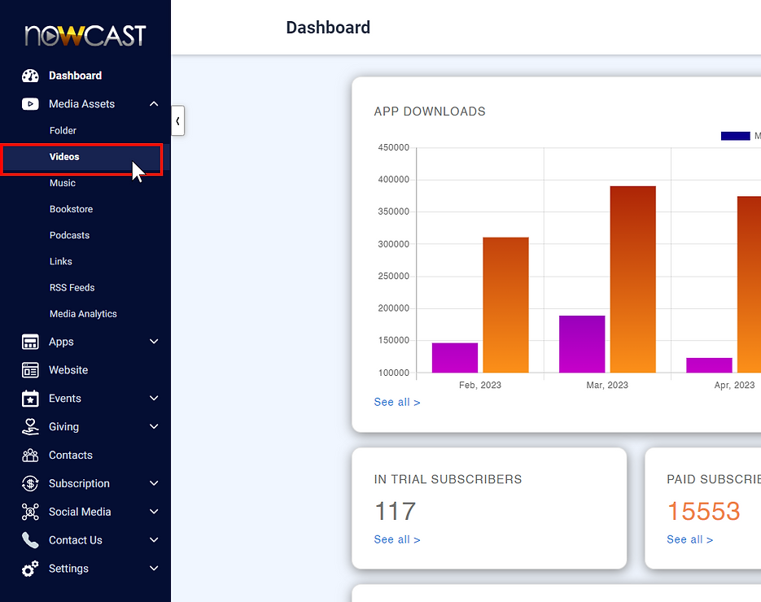Expand the Settings chevron
The image size is (761, 602).
154,569
